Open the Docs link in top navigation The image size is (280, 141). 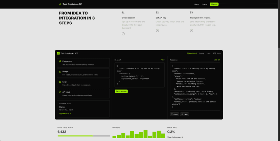[x=196, y=4]
